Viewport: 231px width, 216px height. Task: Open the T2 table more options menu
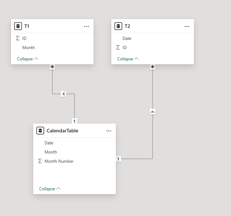[187, 26]
